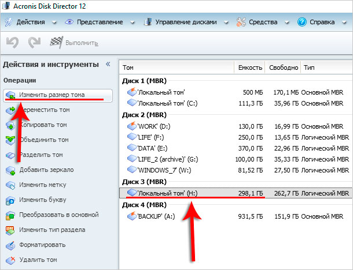This screenshot has width=353, height=270.
Task: Click the LIFE (F:) volume icon
Action: (x=132, y=137)
